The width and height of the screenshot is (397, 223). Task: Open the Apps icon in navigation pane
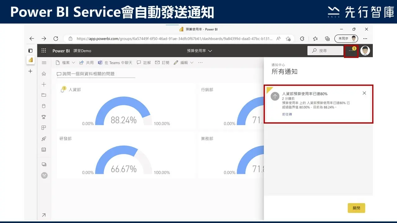point(44,128)
